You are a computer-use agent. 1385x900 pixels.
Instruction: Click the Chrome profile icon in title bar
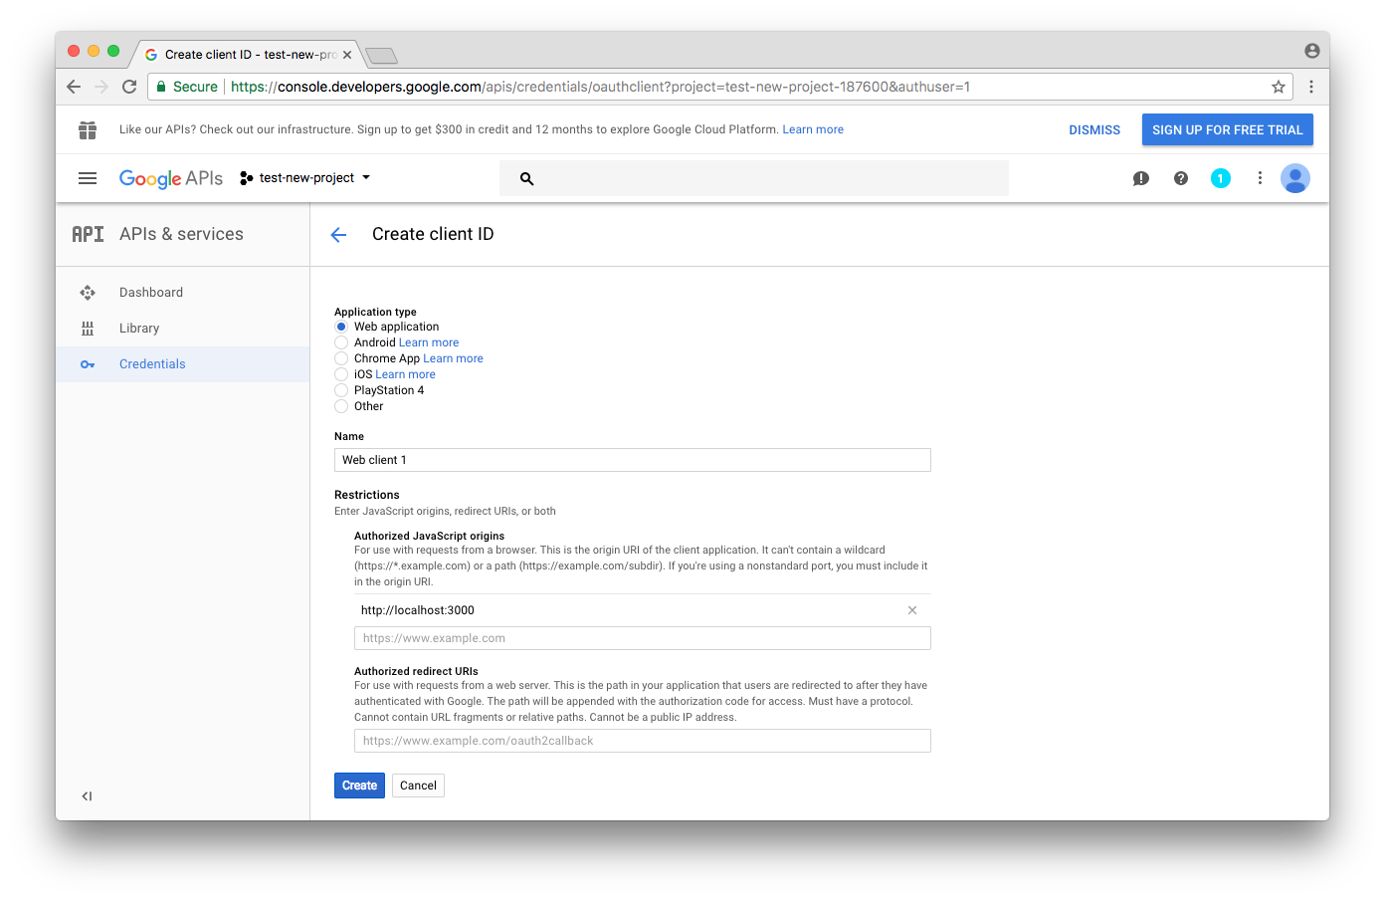(1312, 51)
